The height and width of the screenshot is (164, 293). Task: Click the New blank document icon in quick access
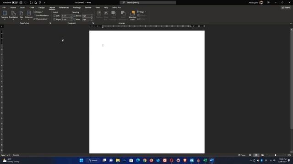(40, 3)
